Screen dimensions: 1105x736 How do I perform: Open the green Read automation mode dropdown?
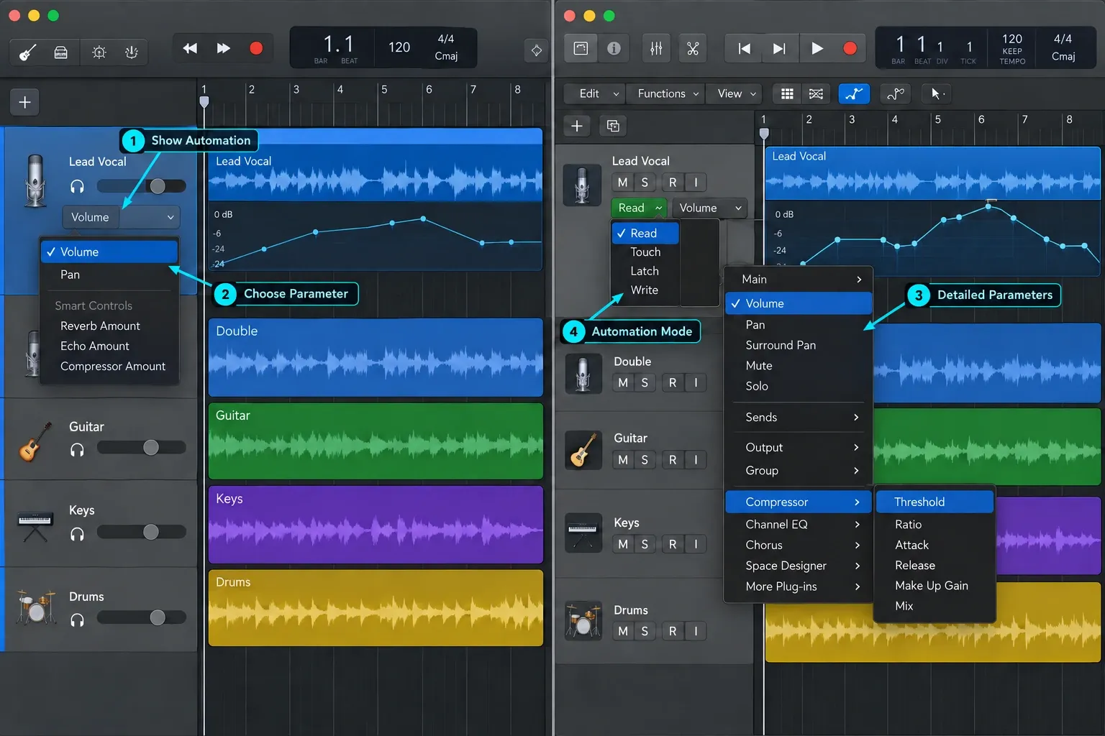[640, 208]
